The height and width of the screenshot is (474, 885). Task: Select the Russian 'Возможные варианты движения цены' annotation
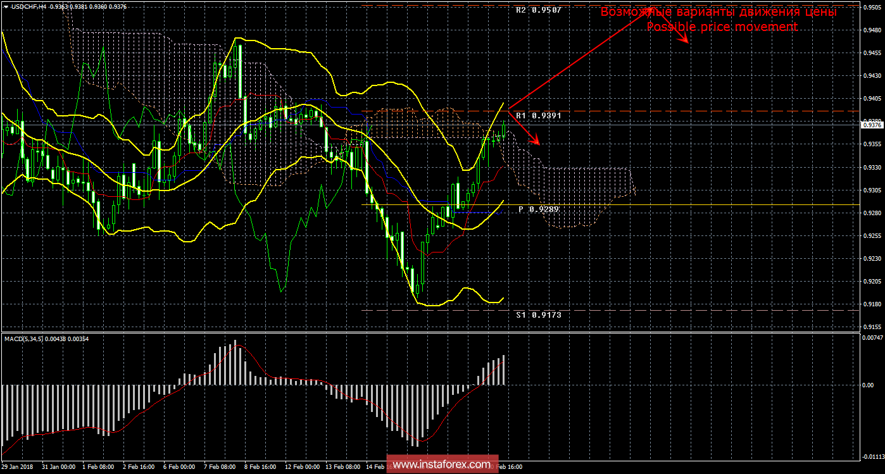719,12
